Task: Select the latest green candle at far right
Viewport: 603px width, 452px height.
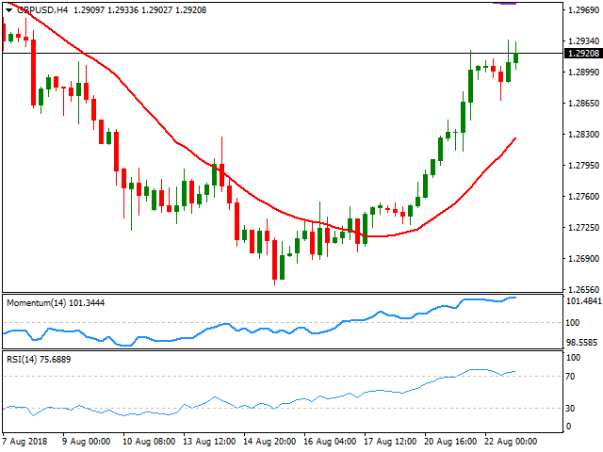Action: coord(515,56)
